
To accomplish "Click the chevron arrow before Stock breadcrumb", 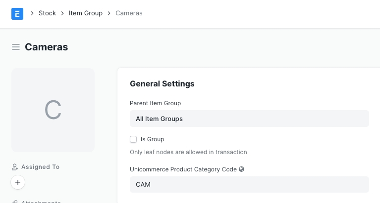I will tap(31, 13).
